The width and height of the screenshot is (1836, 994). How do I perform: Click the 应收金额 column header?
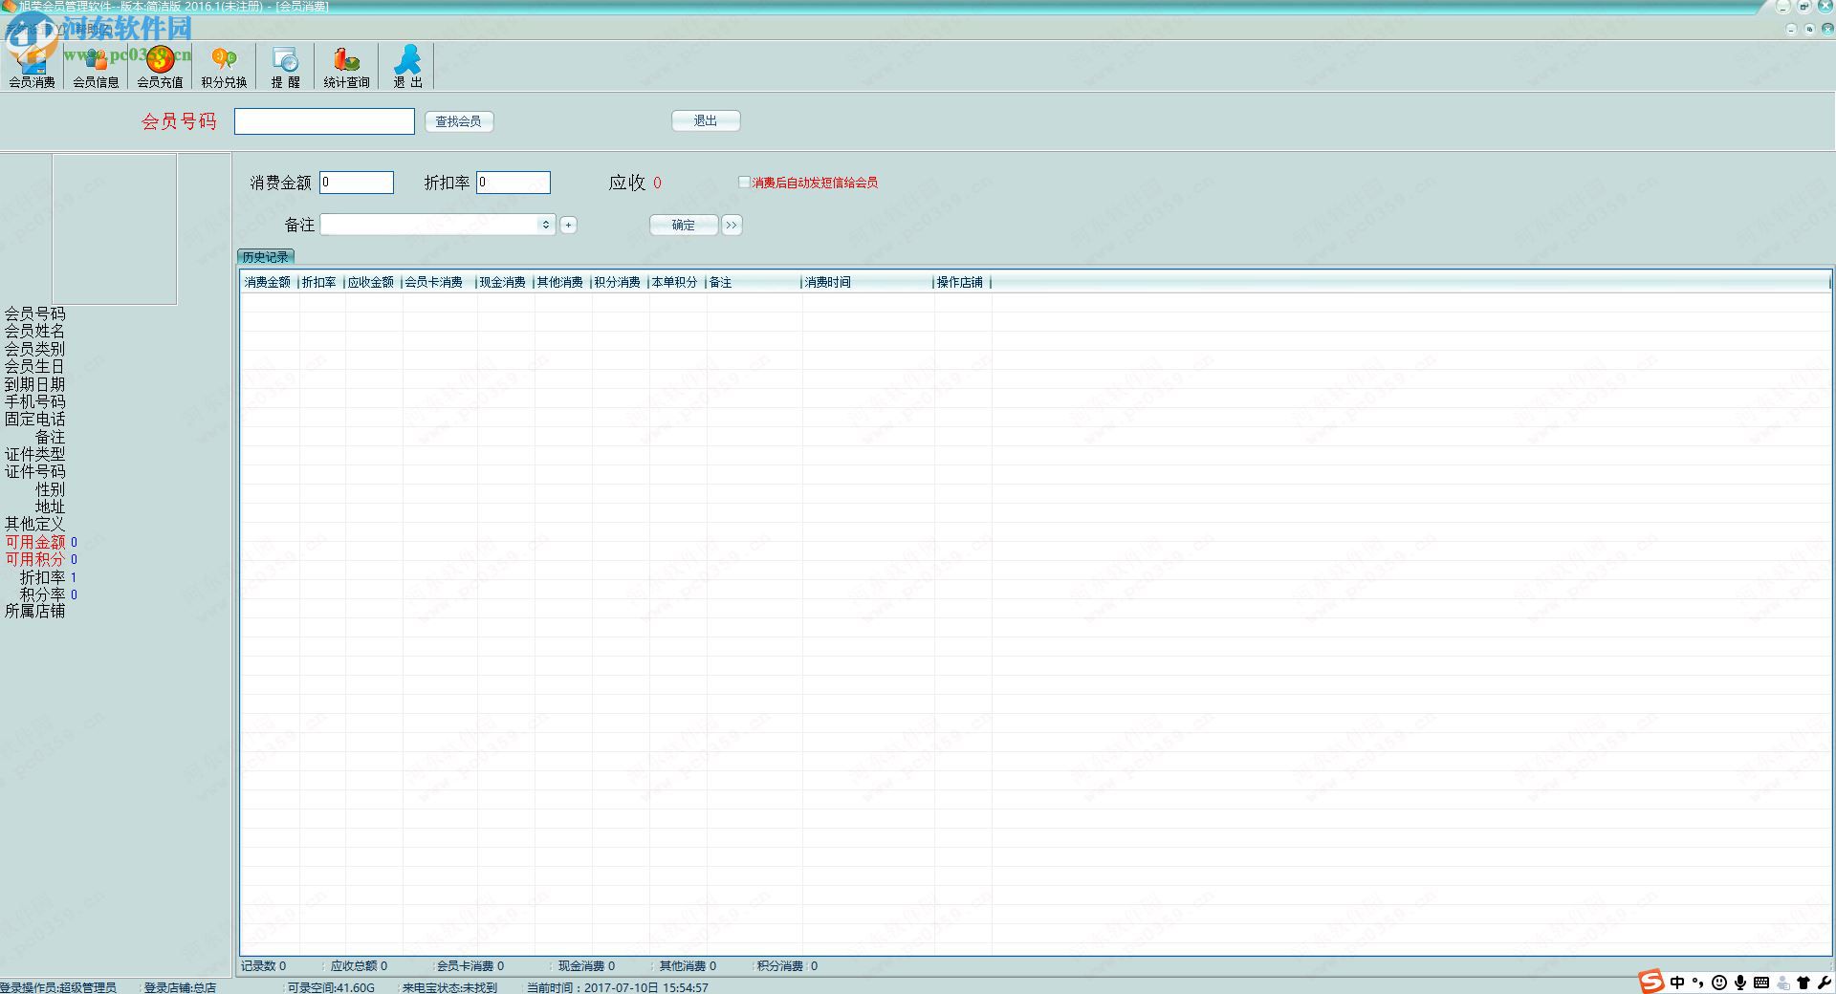click(x=372, y=282)
